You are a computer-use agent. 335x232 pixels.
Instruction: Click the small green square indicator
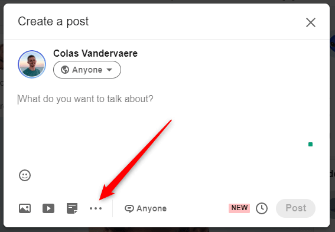coord(310,145)
